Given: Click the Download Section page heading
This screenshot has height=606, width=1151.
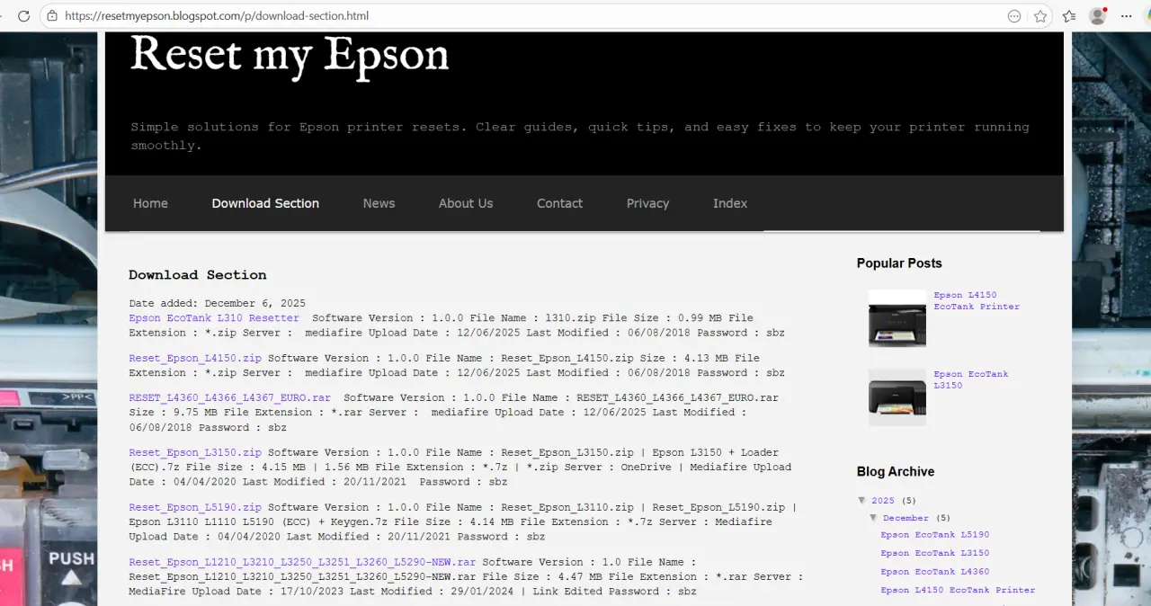Looking at the screenshot, I should [x=198, y=275].
